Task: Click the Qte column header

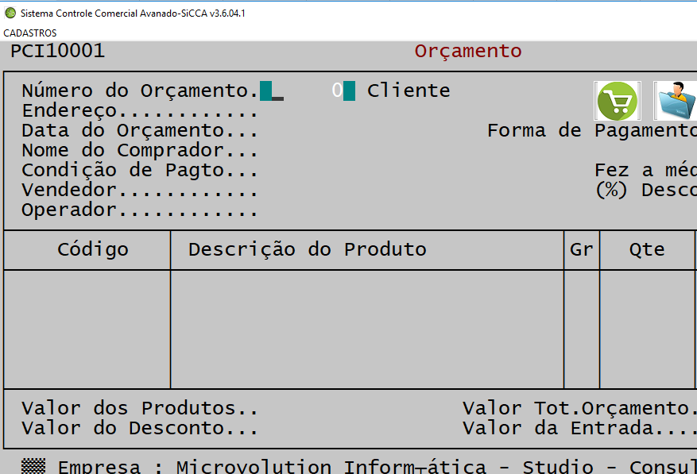Action: (x=647, y=249)
